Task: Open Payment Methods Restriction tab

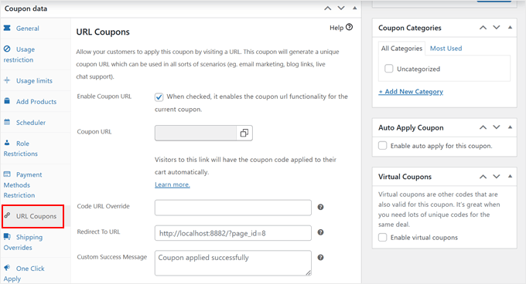Action: pos(36,184)
